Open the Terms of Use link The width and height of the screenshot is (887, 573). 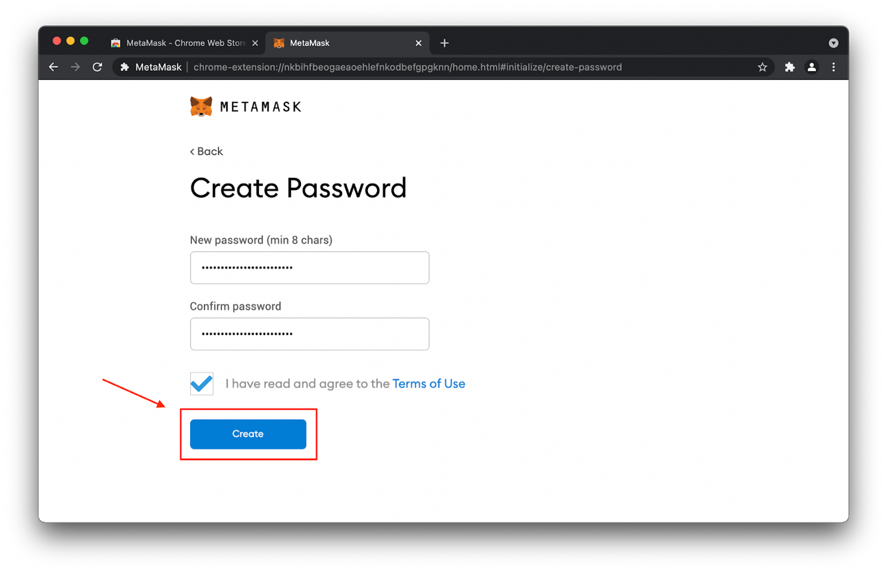point(428,384)
